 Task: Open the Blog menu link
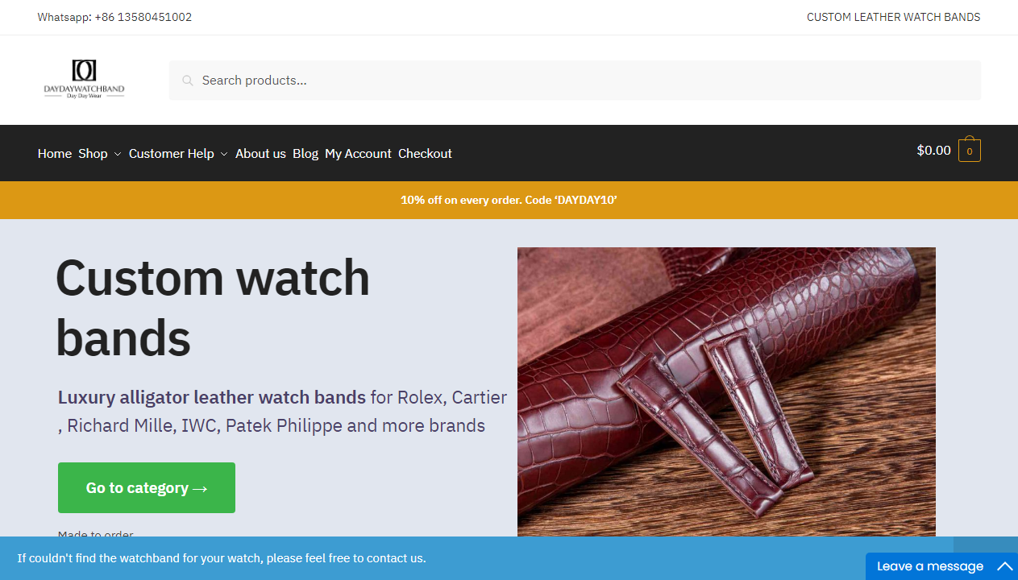coord(305,153)
